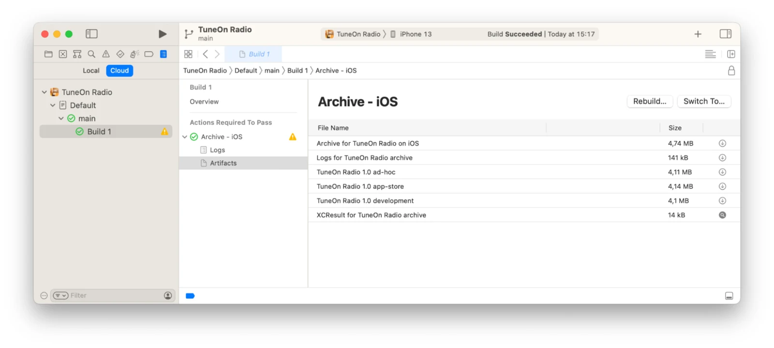Viewport: 774px width, 348px height.
Task: Collapse the Archive - iOS action
Action: [x=185, y=137]
